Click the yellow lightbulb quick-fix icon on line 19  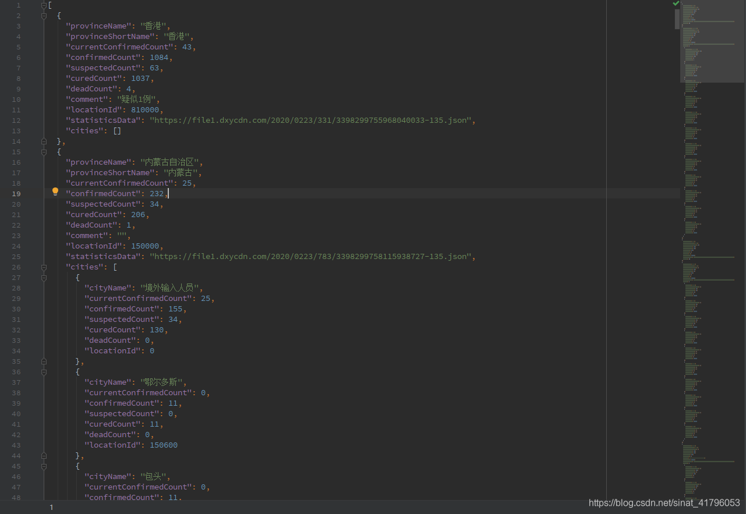click(55, 191)
